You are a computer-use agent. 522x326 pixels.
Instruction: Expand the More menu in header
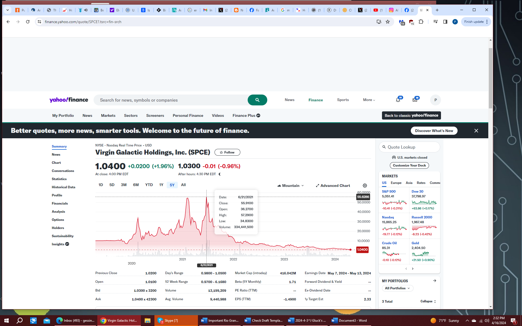369,100
